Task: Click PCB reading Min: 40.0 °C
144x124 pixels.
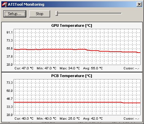Action: click(46, 119)
